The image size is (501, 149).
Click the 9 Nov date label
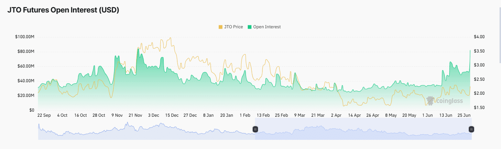117,115
